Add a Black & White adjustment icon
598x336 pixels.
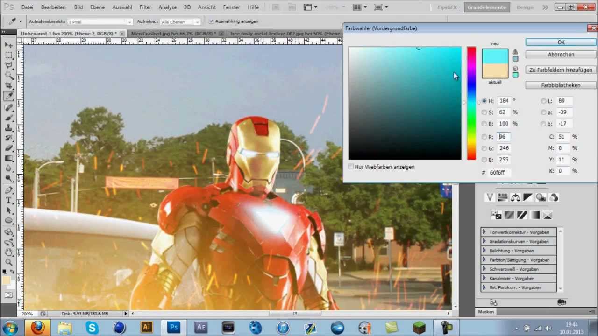528,197
